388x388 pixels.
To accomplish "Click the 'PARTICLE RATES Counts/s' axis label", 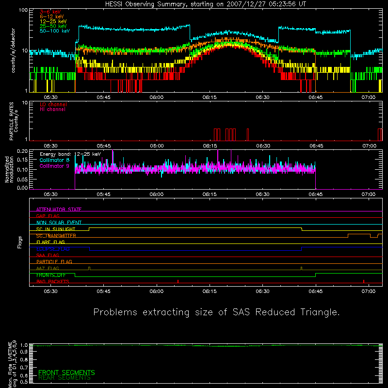I will [14, 121].
